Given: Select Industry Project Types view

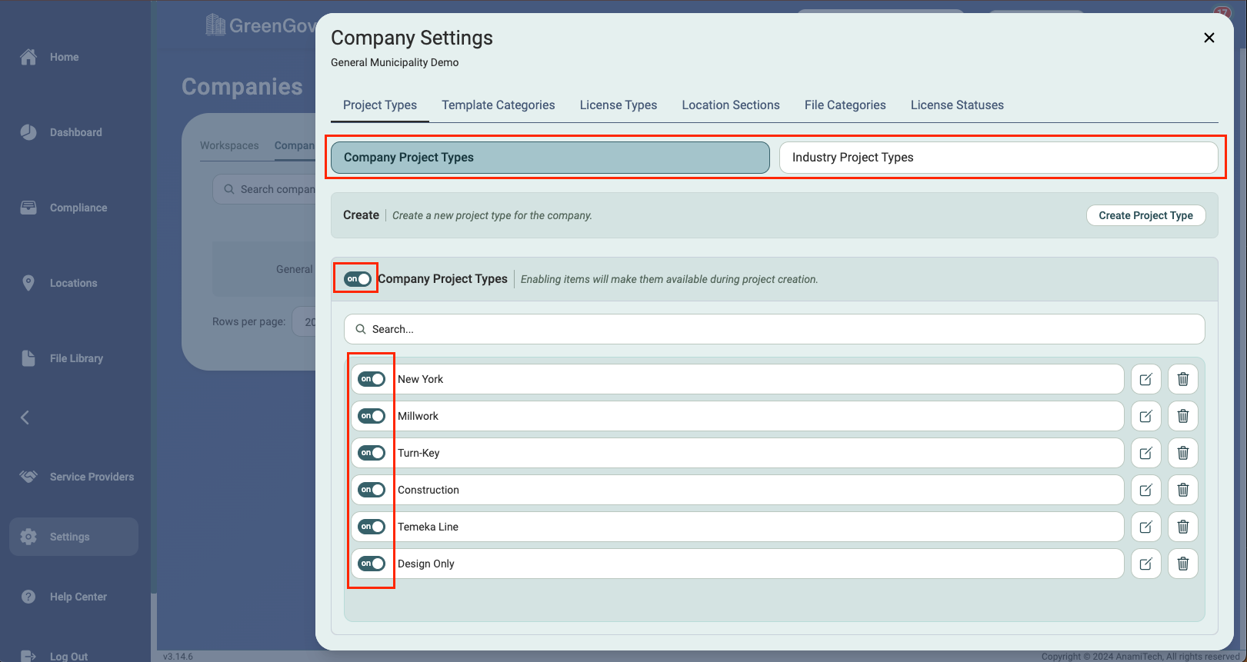Looking at the screenshot, I should (998, 158).
